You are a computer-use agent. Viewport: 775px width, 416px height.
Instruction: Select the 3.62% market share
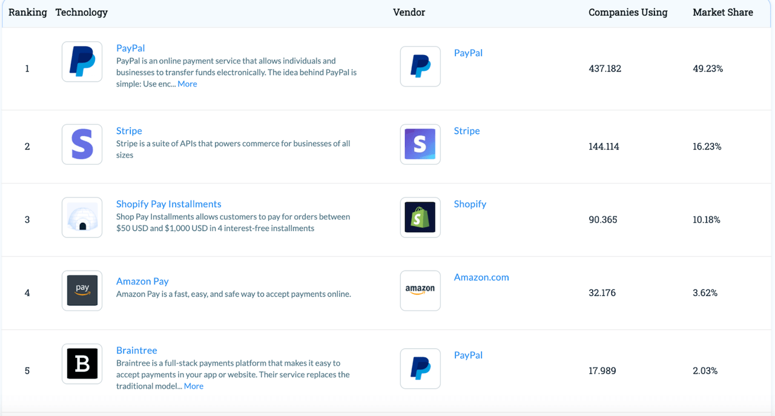[x=705, y=293]
